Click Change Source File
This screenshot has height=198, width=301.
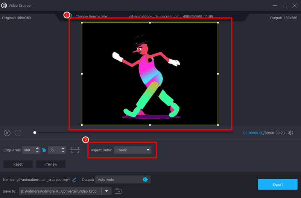91,17
